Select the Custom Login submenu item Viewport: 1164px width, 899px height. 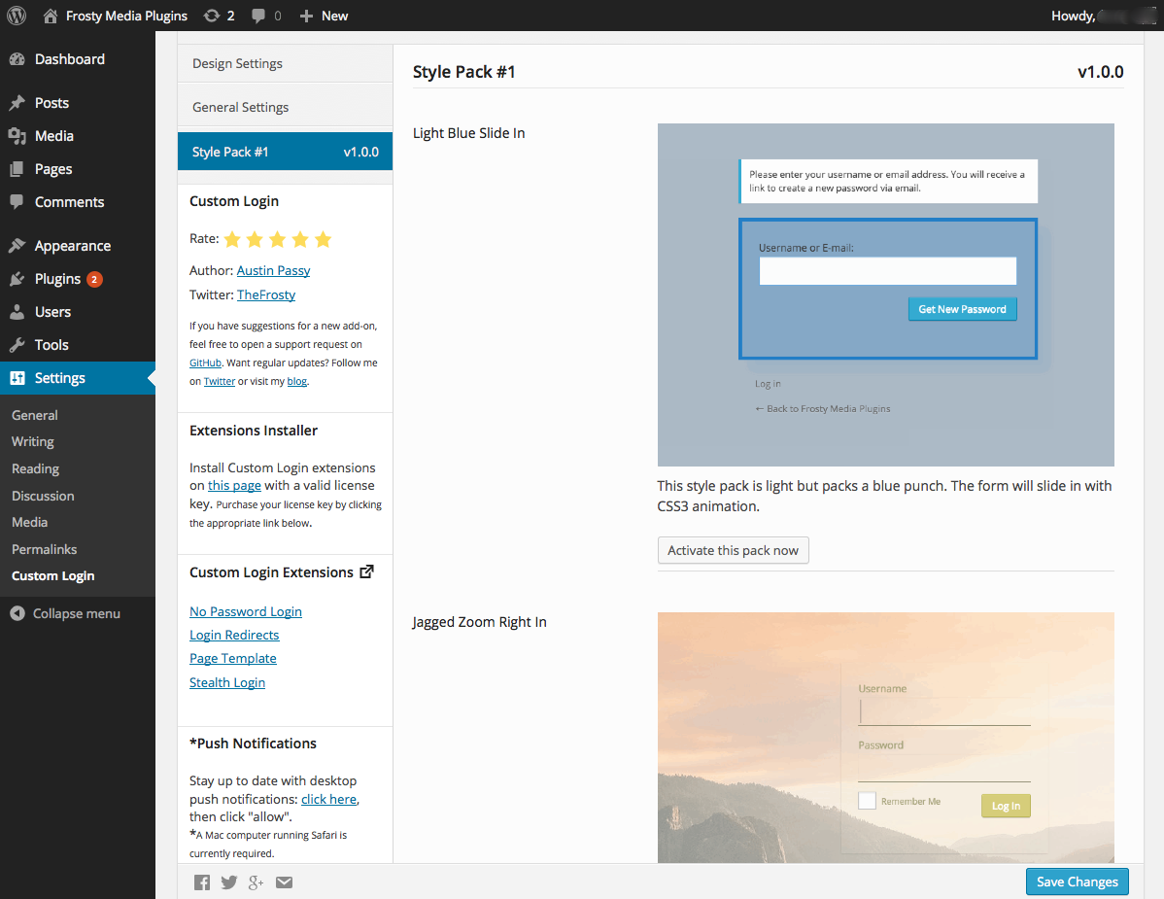point(53,576)
